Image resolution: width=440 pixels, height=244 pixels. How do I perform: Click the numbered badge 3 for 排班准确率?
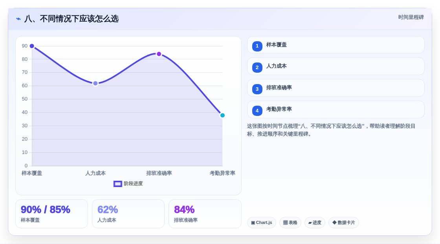pyautogui.click(x=257, y=89)
